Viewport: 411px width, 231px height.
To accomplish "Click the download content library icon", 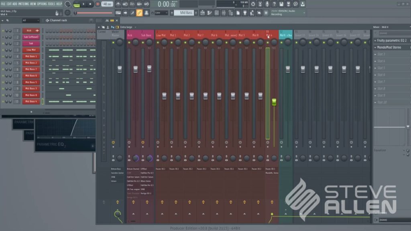I will [303, 4].
